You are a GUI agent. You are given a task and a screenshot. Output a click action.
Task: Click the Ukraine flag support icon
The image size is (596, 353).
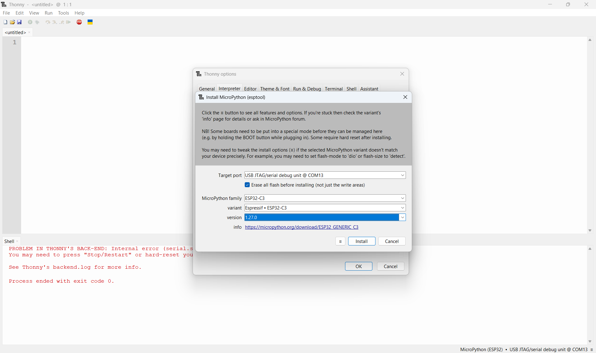point(90,22)
